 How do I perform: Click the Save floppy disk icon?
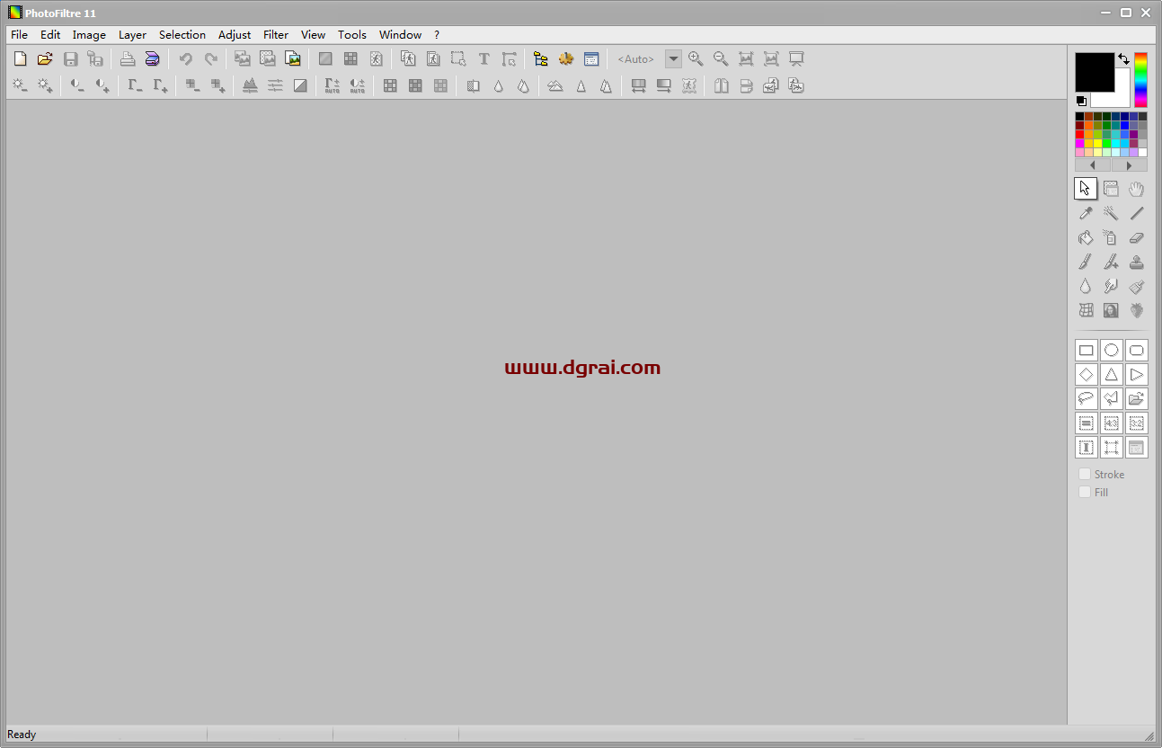click(x=70, y=59)
